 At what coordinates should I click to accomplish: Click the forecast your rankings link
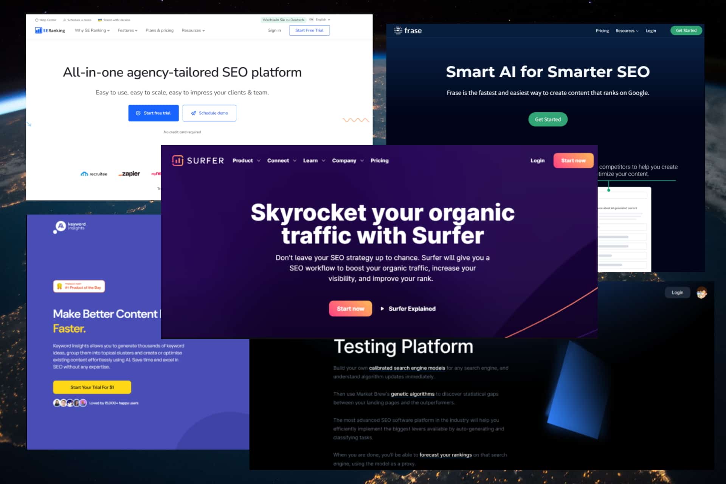[445, 455]
